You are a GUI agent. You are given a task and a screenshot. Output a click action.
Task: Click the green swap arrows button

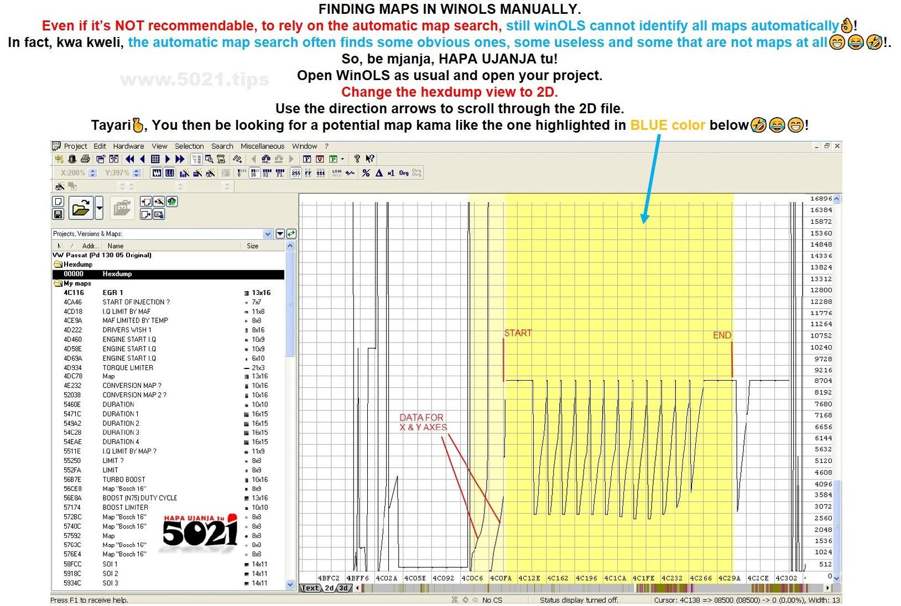pyautogui.click(x=291, y=234)
